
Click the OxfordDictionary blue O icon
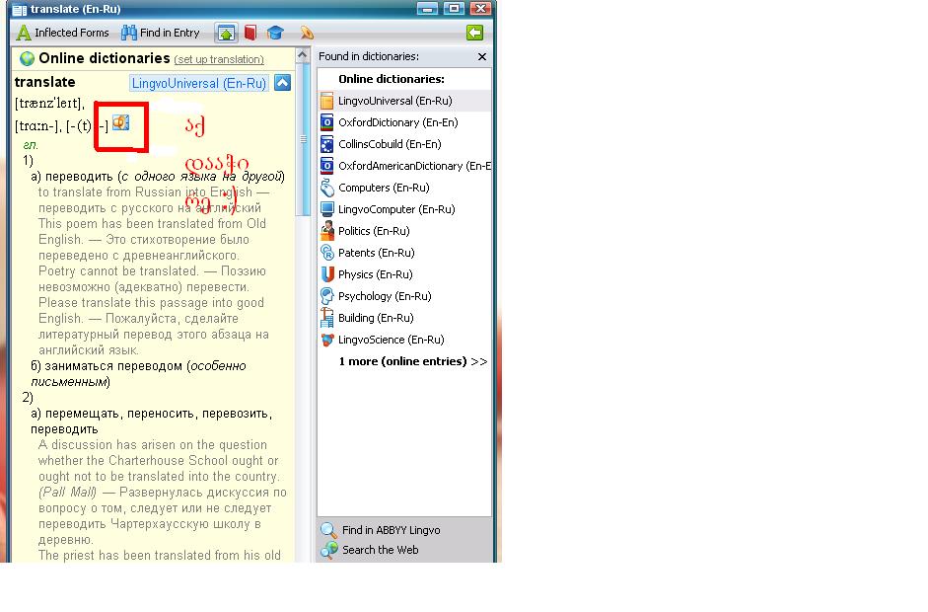click(x=326, y=122)
